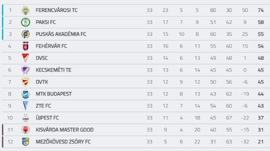Open the Ferencvárosi TC team name
The image size is (270, 151).
coord(57,10)
